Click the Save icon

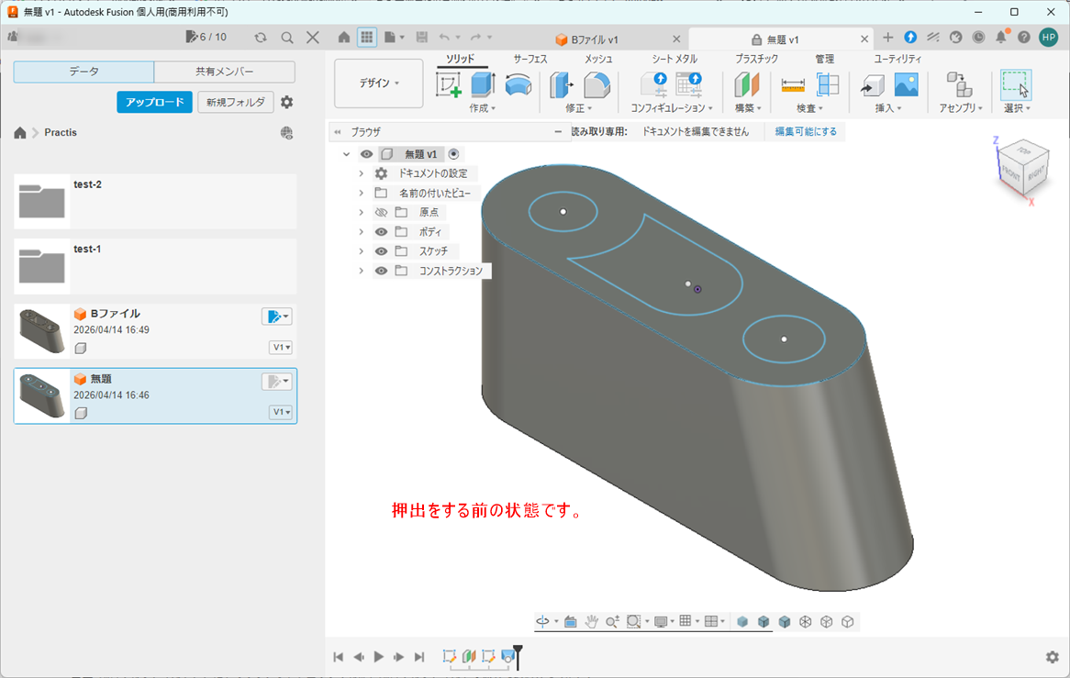click(422, 38)
